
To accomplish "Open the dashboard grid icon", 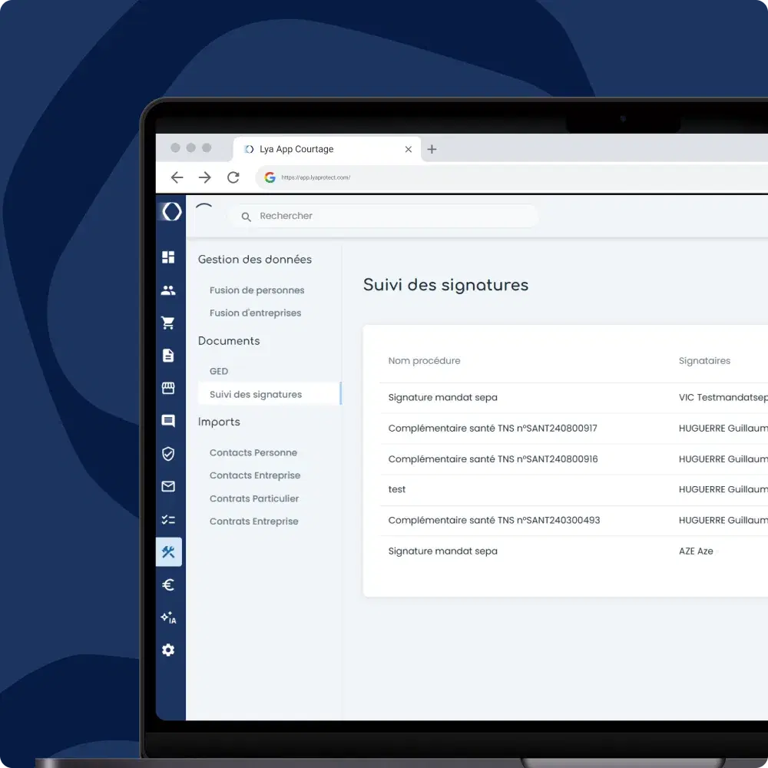I will (x=168, y=257).
